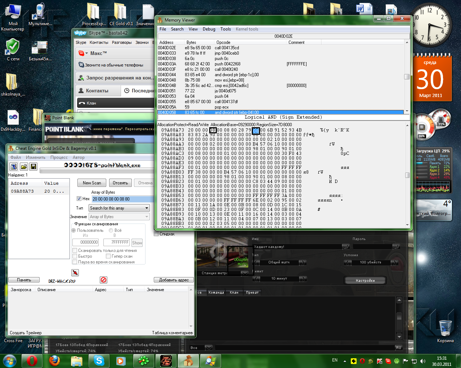
Task: Open the Windows Start menu
Action: 10,360
